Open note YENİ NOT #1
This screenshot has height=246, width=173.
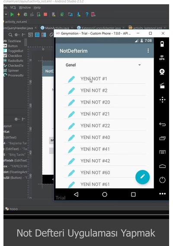105,79
